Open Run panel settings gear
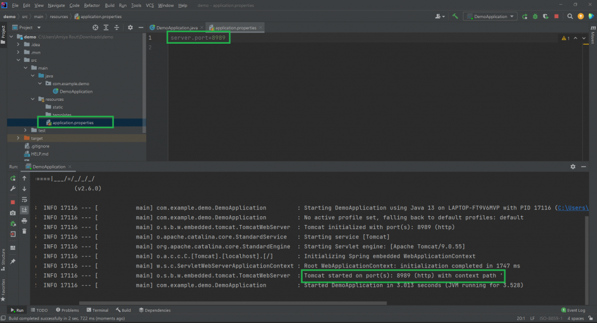The width and height of the screenshot is (597, 323). tap(573, 166)
